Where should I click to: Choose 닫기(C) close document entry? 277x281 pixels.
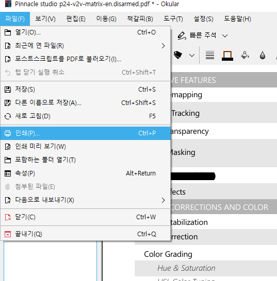coord(85,217)
